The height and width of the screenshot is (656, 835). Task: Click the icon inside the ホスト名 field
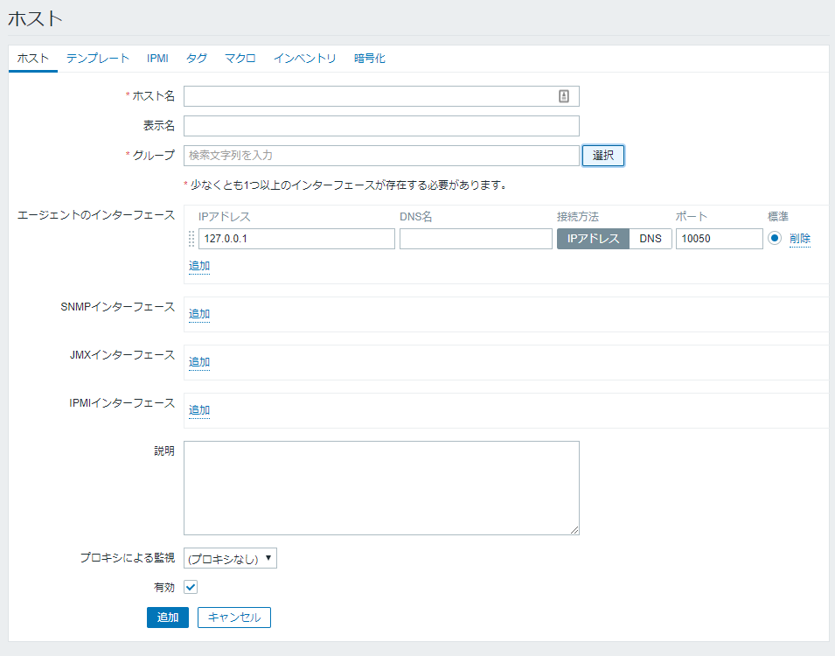point(564,96)
